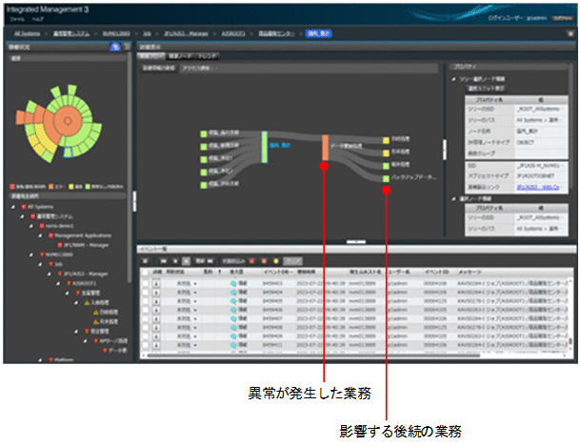
Task: Check the box for event 8459409
Action: click(x=146, y=336)
